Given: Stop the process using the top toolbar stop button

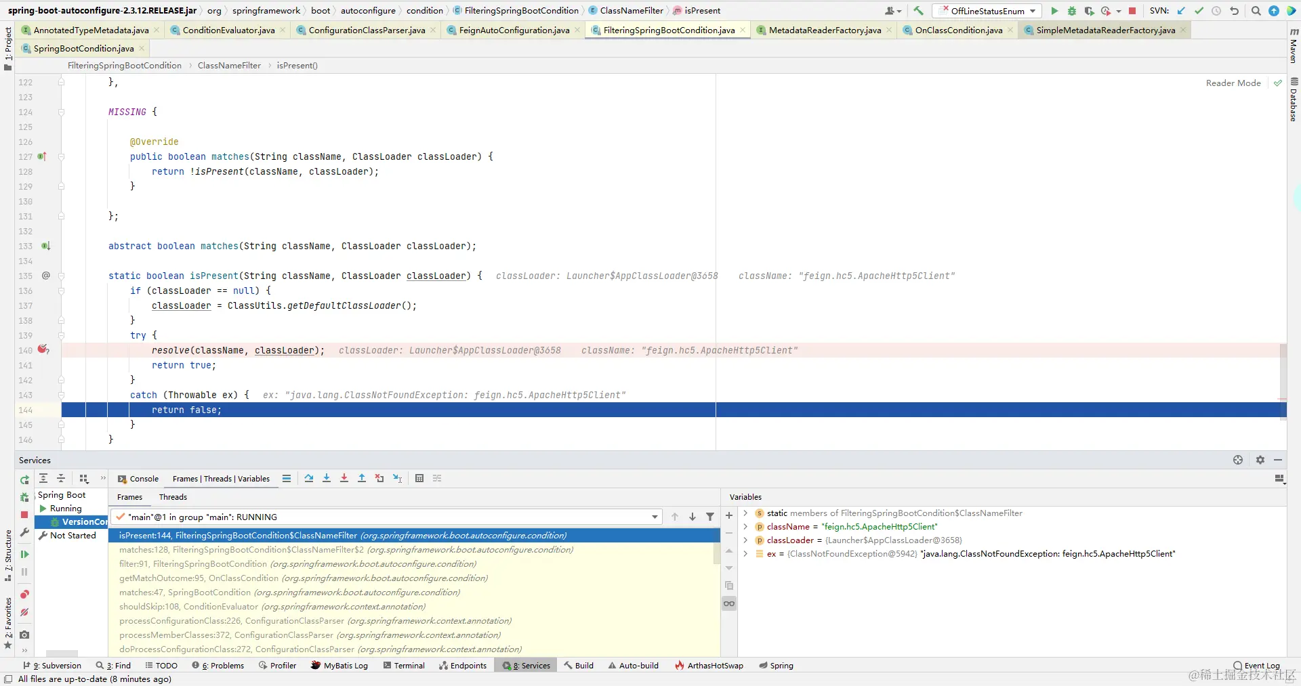Looking at the screenshot, I should point(1132,11).
